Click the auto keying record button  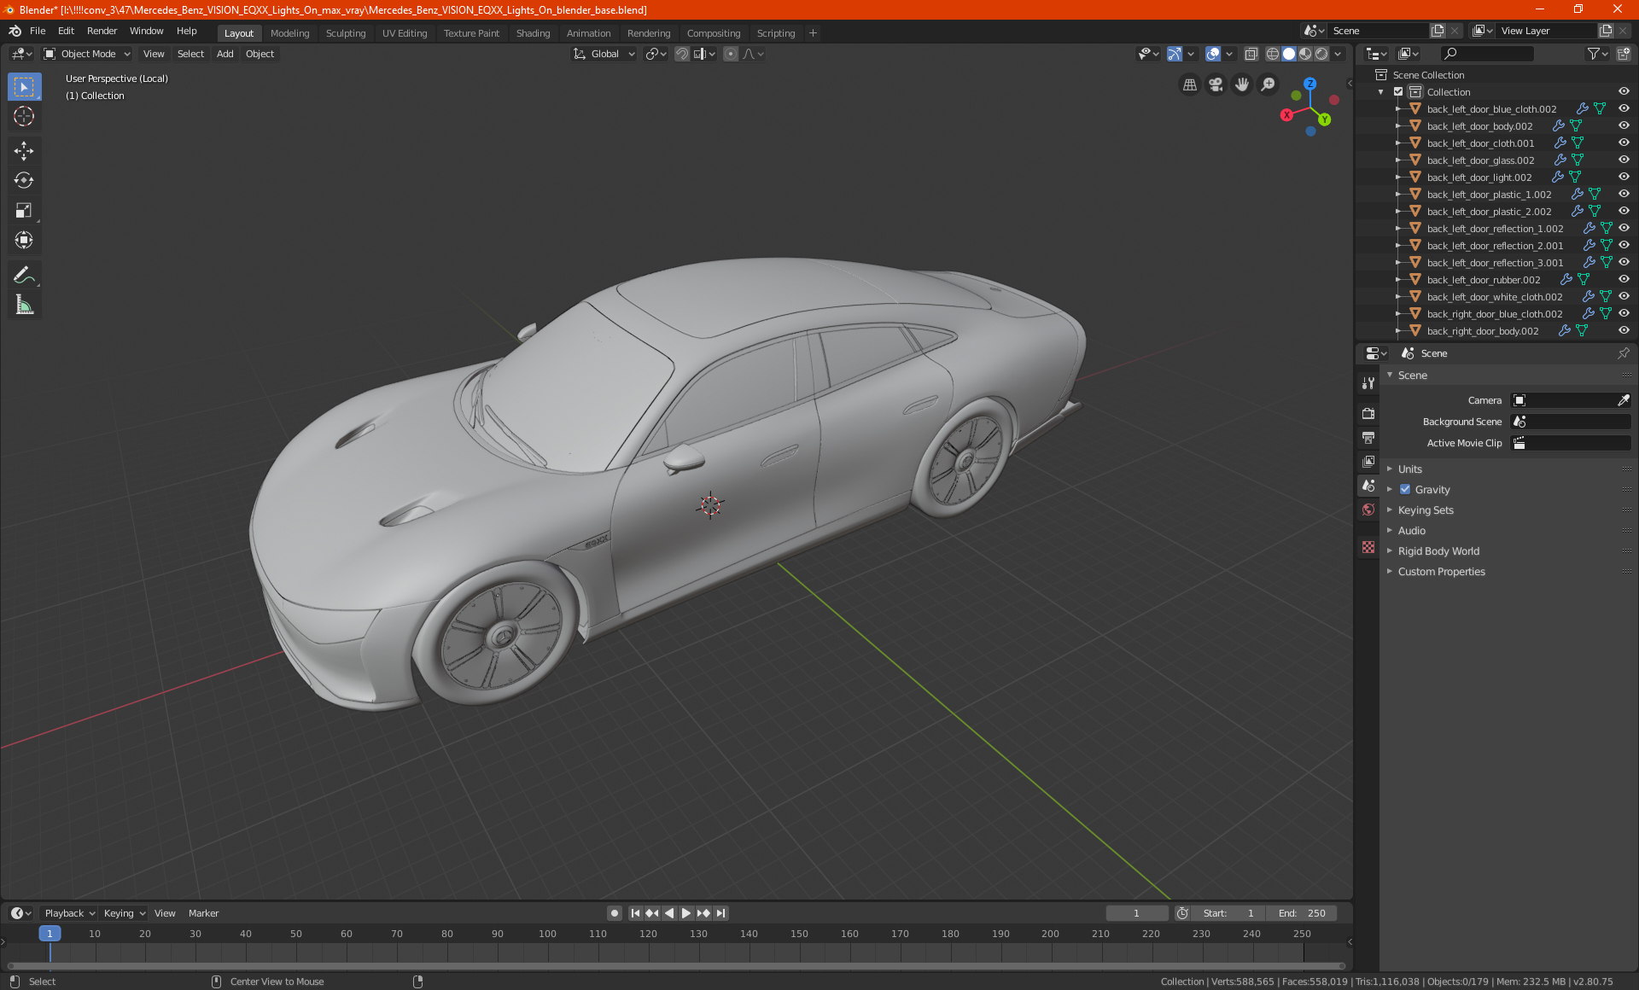pyautogui.click(x=614, y=913)
